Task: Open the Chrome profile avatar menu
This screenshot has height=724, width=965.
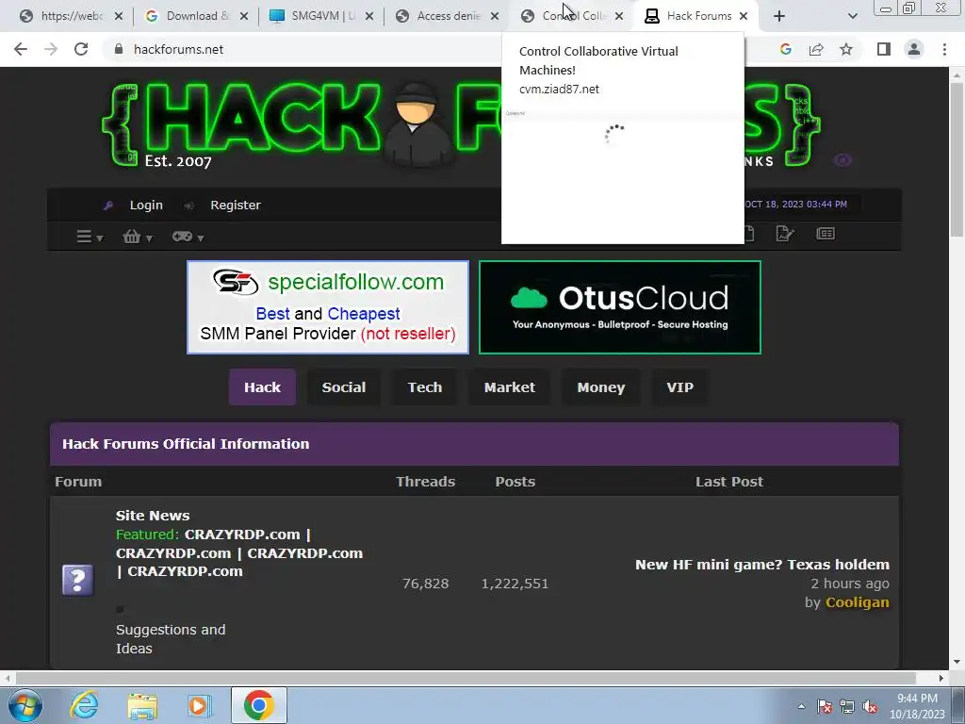Action: click(x=914, y=49)
